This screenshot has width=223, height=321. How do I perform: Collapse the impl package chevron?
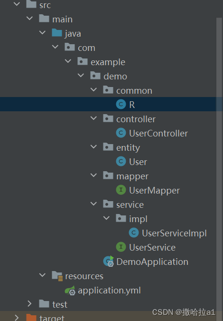click(x=106, y=218)
